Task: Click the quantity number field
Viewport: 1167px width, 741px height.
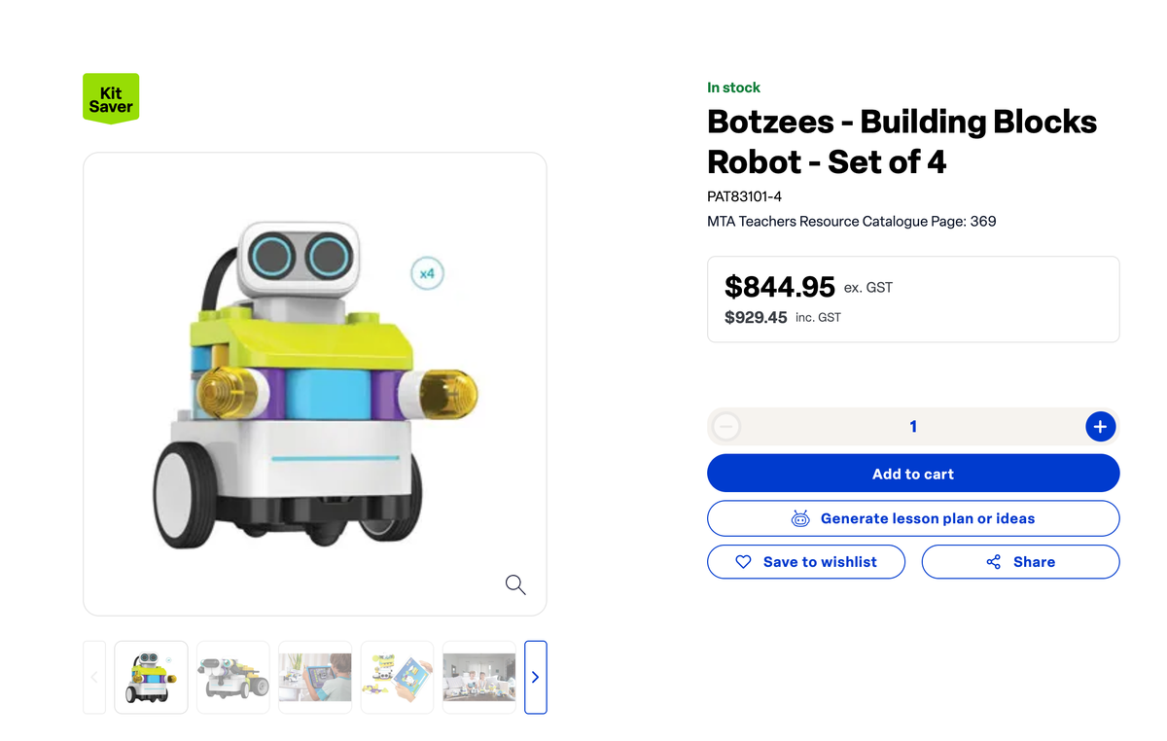Action: [912, 426]
